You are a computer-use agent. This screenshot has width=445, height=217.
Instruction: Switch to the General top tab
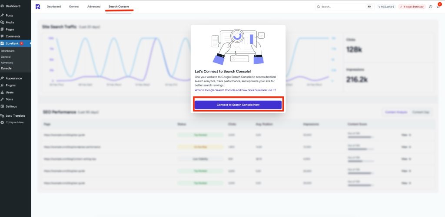[74, 7]
